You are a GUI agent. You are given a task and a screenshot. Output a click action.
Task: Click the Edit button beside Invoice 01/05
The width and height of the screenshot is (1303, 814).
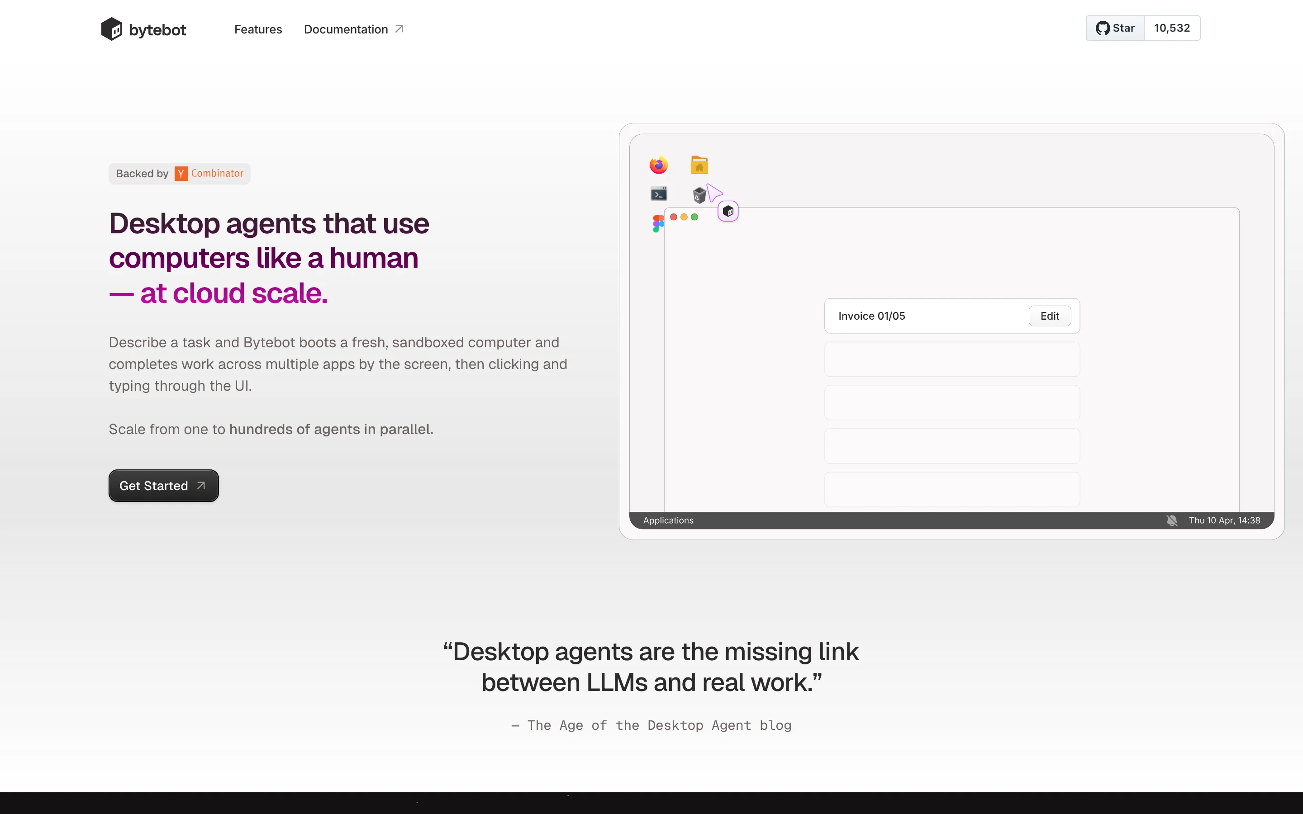coord(1049,316)
